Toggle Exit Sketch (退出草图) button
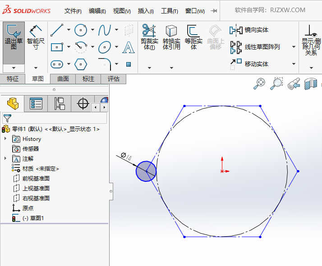 tap(14, 38)
